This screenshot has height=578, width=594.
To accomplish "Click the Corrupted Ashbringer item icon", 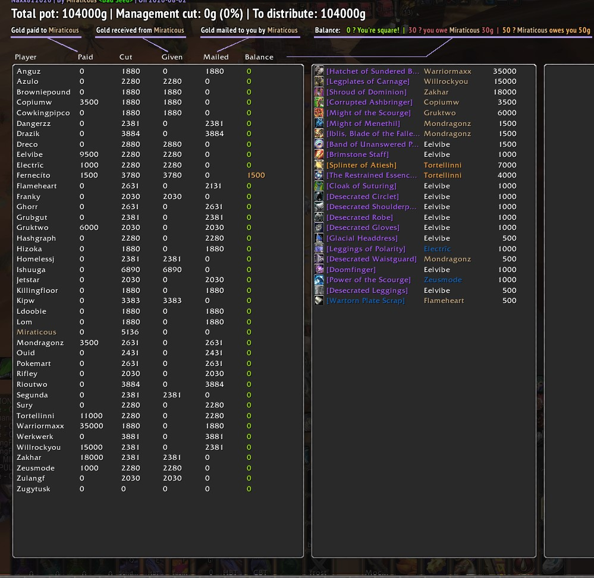I will pos(319,102).
